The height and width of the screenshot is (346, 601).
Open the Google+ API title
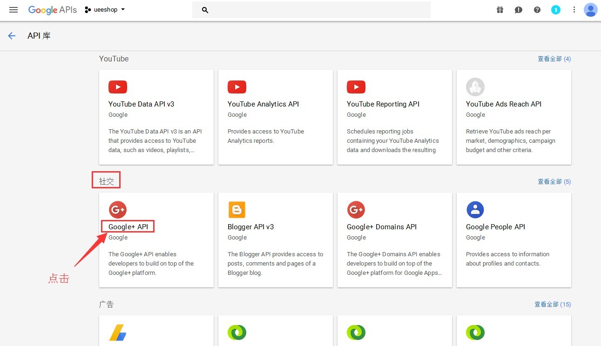click(128, 227)
